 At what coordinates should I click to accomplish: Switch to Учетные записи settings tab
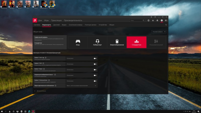click(90, 25)
